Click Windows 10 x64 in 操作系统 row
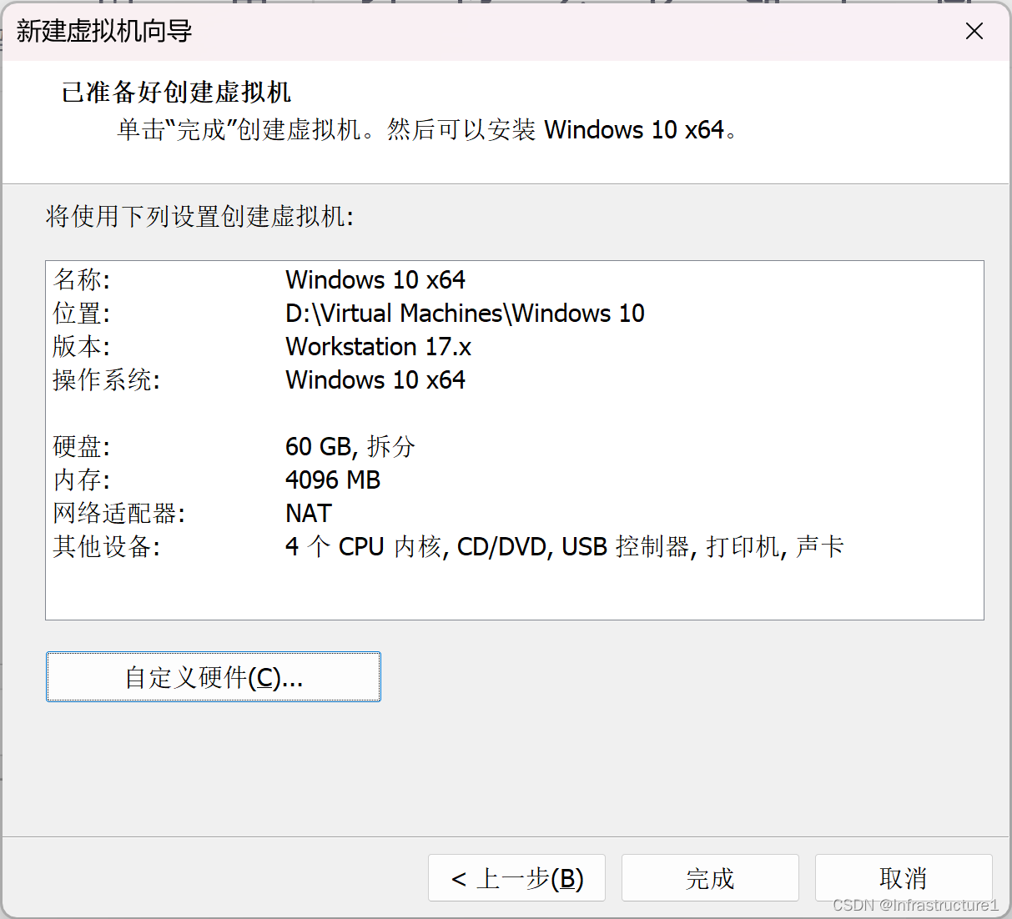This screenshot has width=1012, height=919. pos(375,379)
